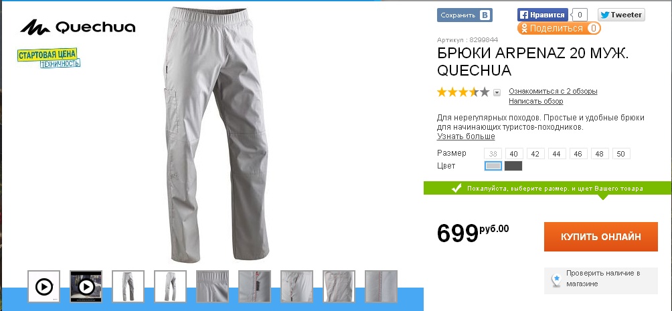Select size 50
Screen dimensions: 672x311
coord(621,154)
